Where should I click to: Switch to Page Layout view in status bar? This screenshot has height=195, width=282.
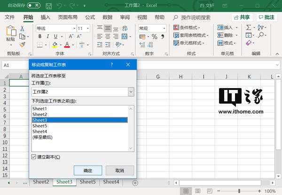198,191
